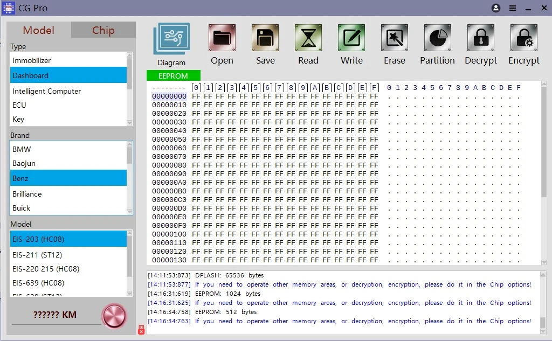Run the Erase chip tool
Screen dimensions: 552x341
(x=395, y=38)
